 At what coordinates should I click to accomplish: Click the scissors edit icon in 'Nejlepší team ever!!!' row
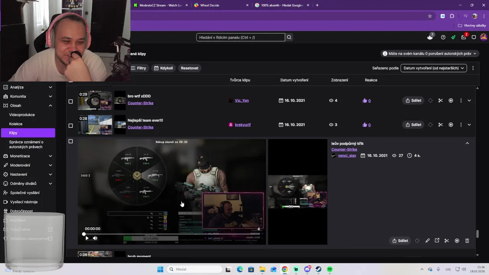coord(440,125)
